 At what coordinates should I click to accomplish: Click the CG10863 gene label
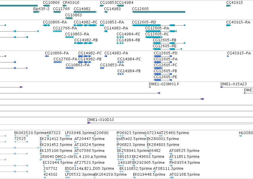(73, 15)
